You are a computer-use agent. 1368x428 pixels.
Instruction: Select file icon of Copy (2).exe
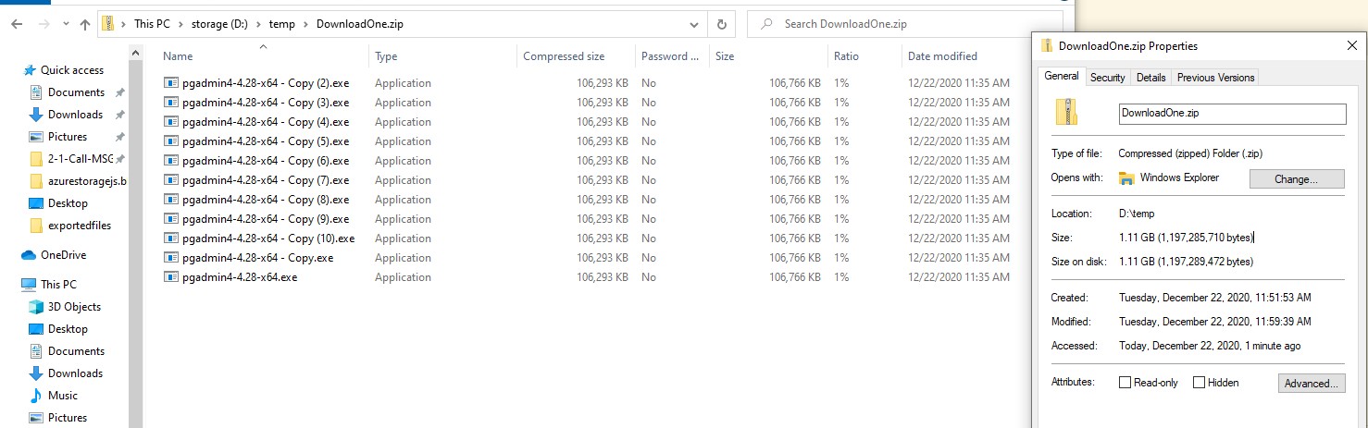[x=170, y=83]
